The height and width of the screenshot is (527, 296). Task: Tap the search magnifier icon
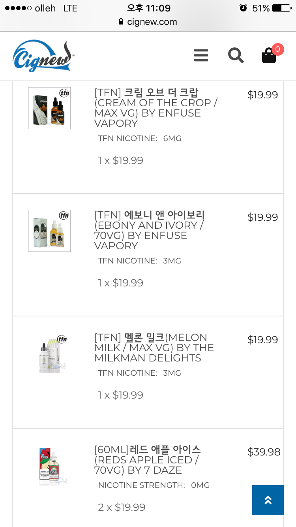point(236,55)
